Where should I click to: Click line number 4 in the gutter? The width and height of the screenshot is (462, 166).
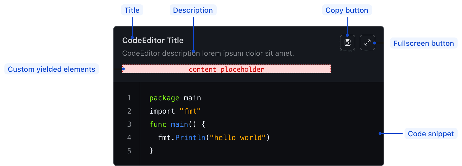point(129,138)
